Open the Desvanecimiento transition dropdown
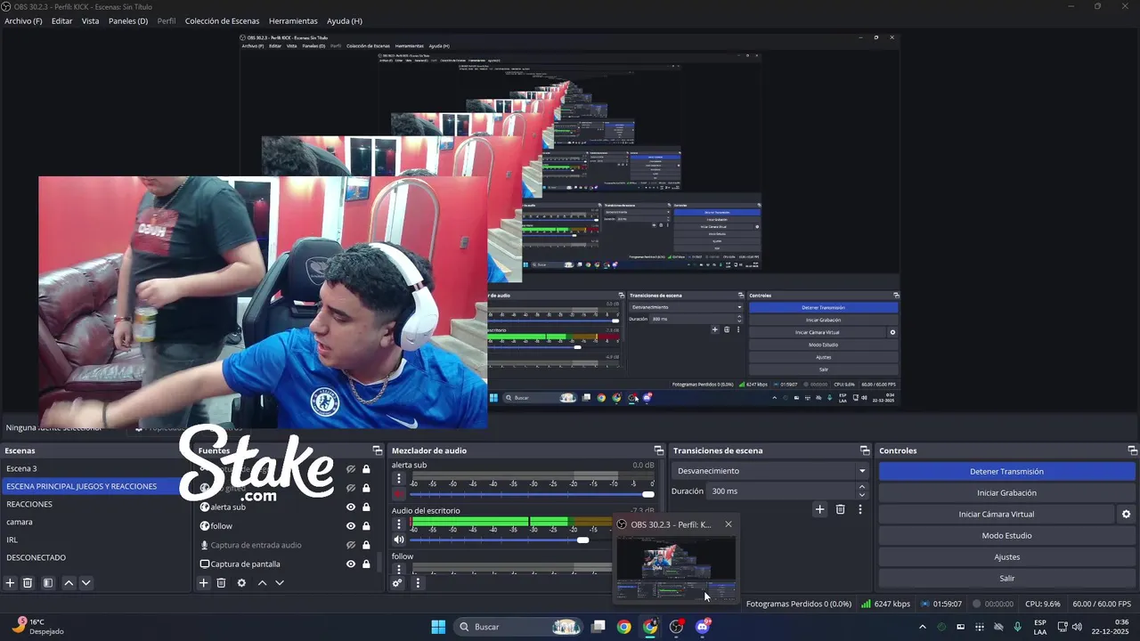1140x641 pixels. coord(771,471)
